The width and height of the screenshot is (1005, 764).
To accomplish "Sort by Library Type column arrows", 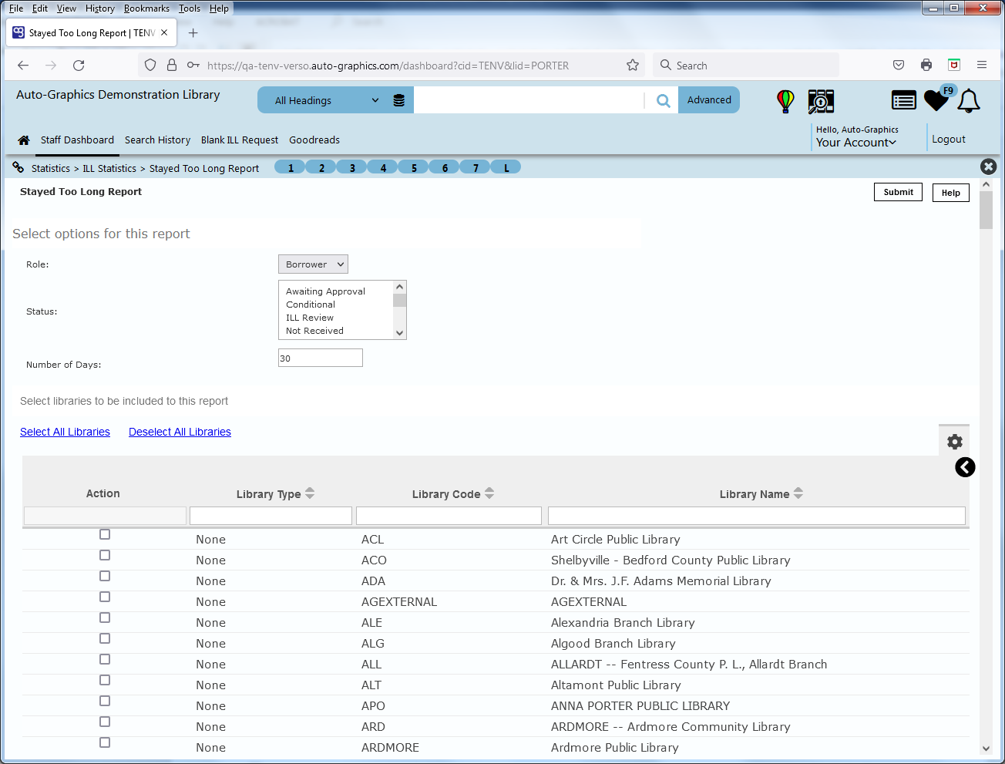I will [310, 493].
